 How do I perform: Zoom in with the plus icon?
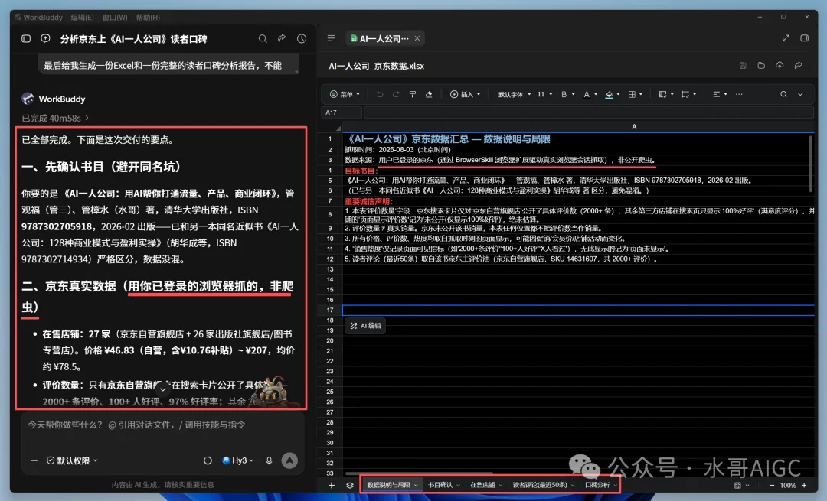click(x=804, y=485)
